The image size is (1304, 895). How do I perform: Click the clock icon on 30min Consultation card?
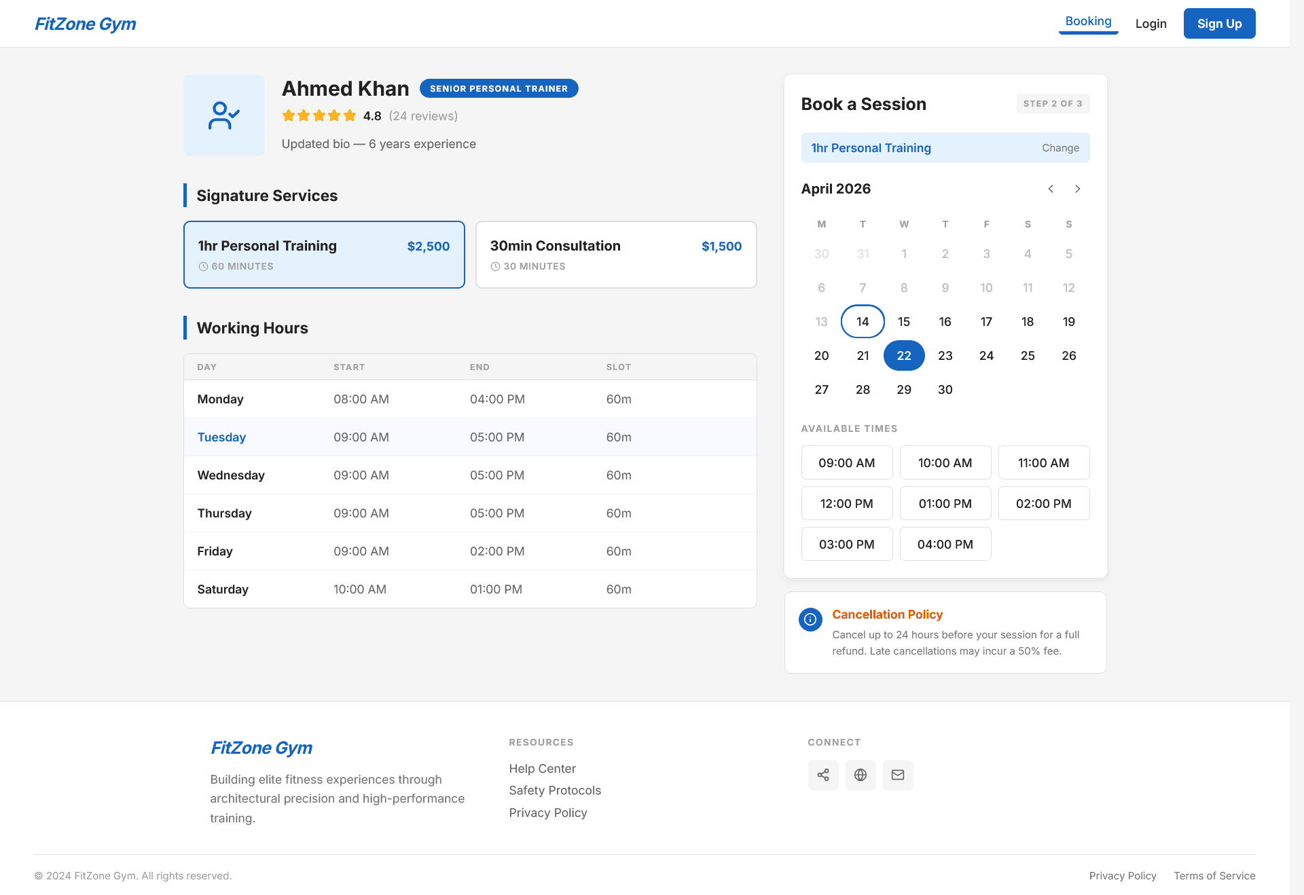click(x=495, y=266)
